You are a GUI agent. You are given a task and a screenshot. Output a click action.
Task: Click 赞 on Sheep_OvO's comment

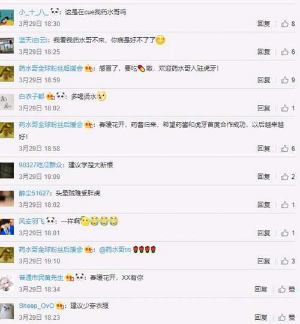click(x=286, y=317)
